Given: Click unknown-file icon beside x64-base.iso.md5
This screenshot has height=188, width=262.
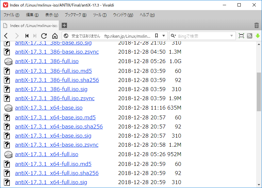Looking at the screenshot, I should coord(7,117).
